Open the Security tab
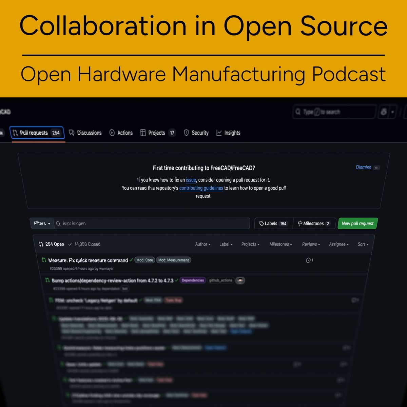Screen dimensions: 407x407 pyautogui.click(x=196, y=133)
